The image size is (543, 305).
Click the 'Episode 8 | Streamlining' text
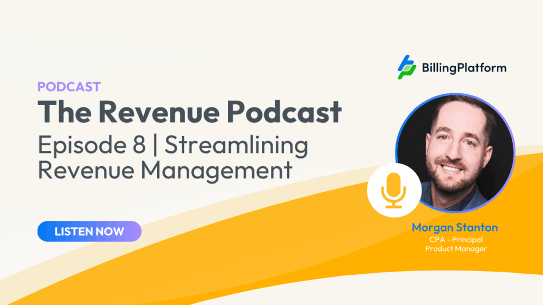click(173, 145)
